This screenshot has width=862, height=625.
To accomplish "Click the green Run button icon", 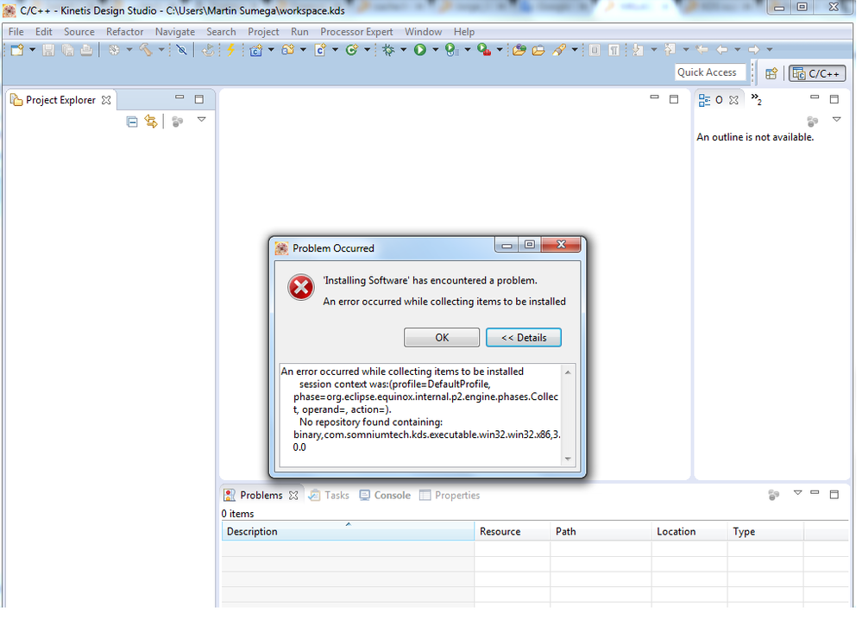I will 420,50.
